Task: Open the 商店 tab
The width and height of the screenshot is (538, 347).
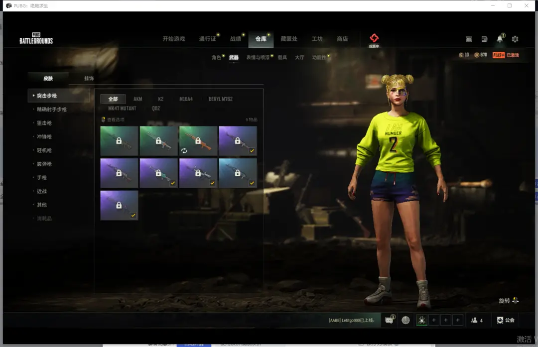Action: pyautogui.click(x=342, y=39)
